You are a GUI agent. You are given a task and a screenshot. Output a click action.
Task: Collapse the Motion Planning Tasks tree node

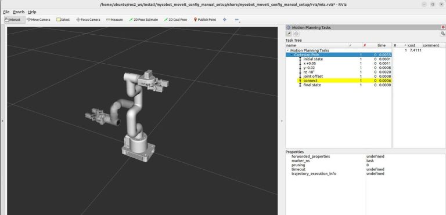coord(287,50)
